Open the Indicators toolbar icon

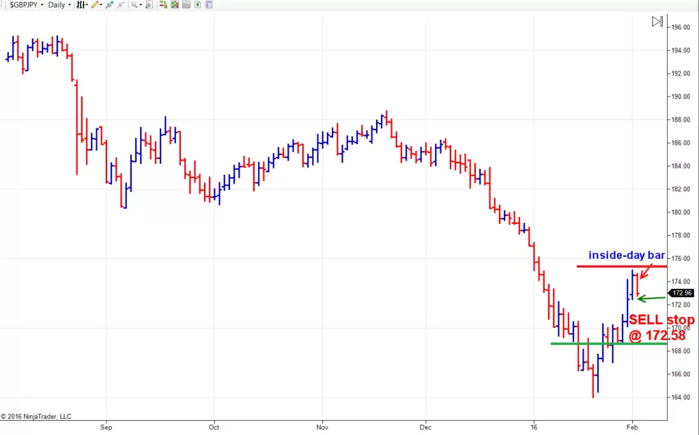[186, 5]
